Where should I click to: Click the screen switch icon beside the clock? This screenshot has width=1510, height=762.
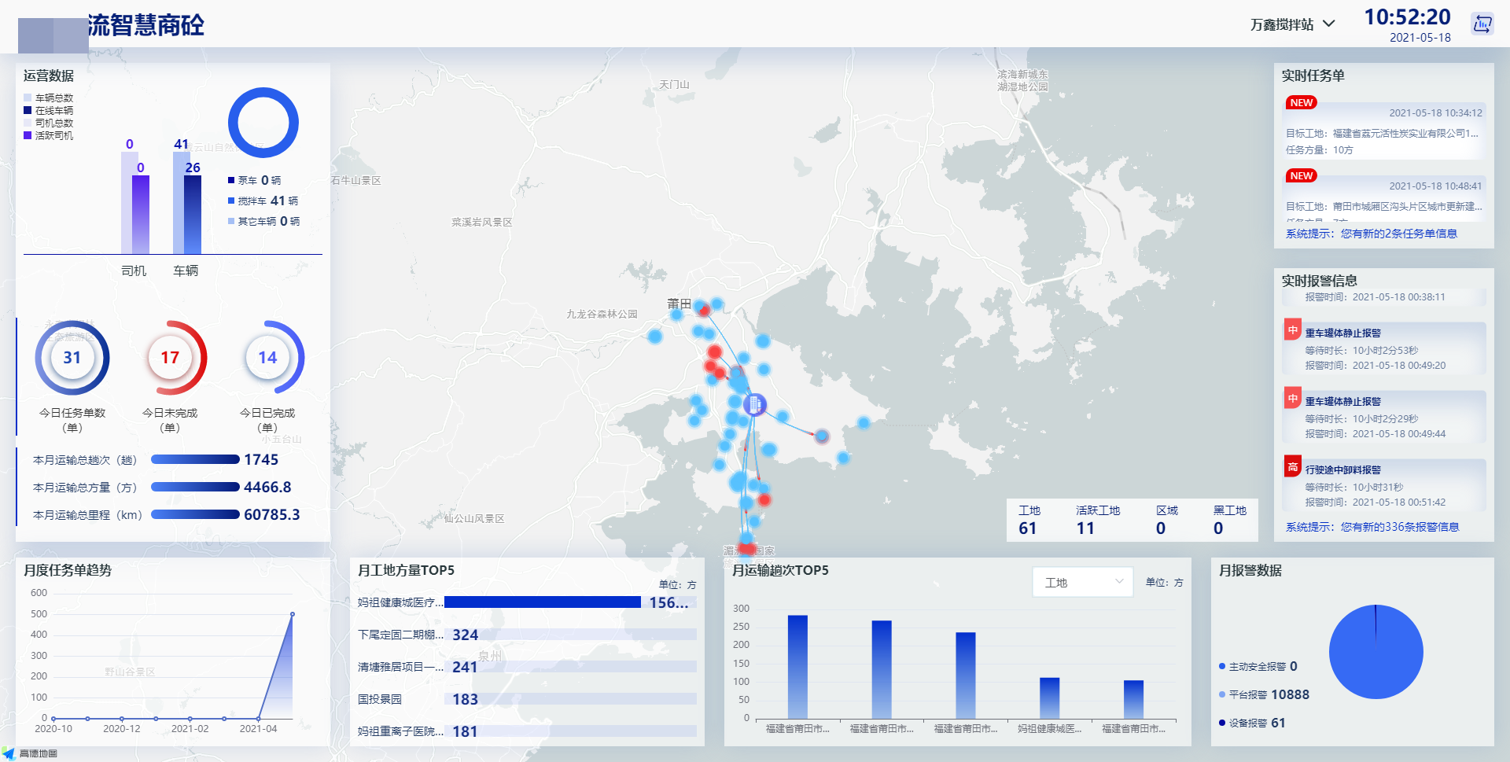tap(1482, 24)
